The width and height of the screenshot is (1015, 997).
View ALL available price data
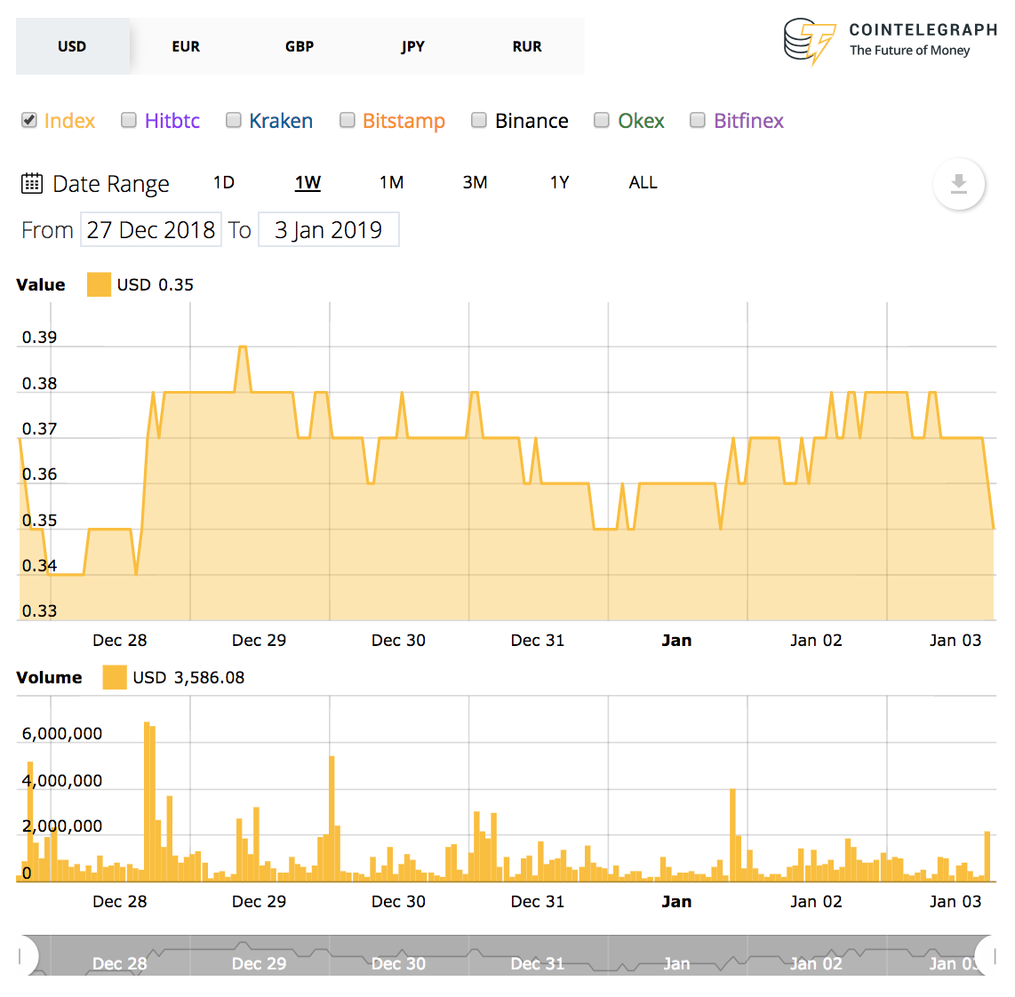pyautogui.click(x=643, y=182)
